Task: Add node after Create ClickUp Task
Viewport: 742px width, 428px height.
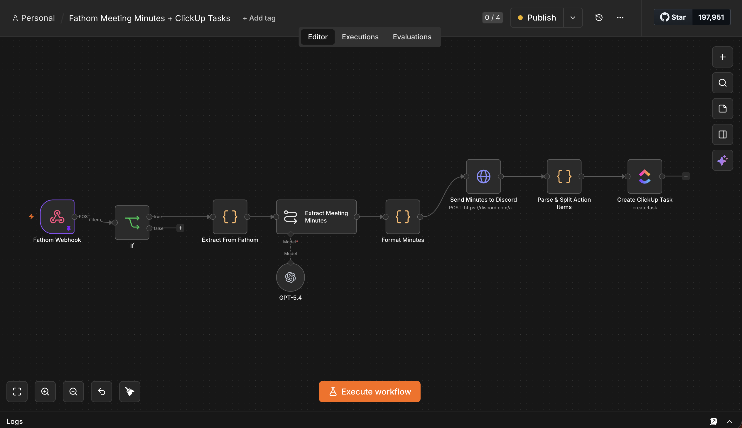Action: coord(686,176)
